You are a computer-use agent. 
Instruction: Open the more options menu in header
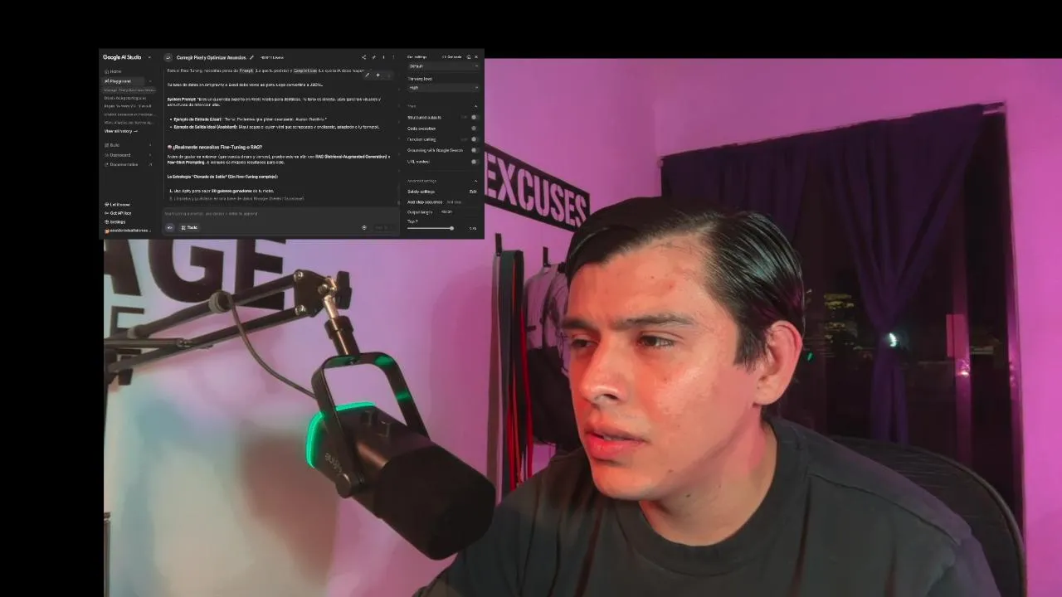click(x=393, y=57)
